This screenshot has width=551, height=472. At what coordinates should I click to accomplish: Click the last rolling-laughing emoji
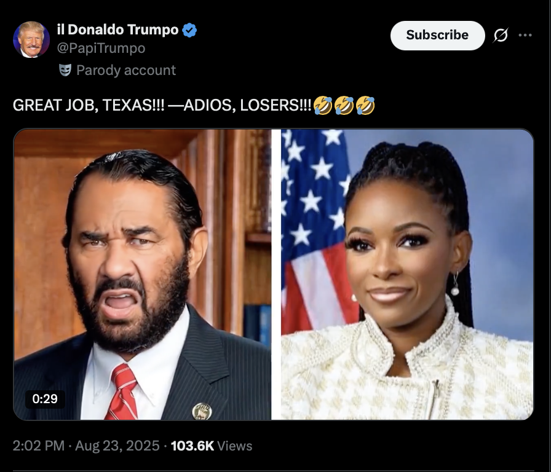(365, 105)
